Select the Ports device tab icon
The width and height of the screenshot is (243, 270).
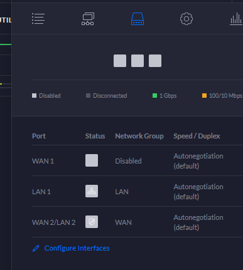pos(138,19)
